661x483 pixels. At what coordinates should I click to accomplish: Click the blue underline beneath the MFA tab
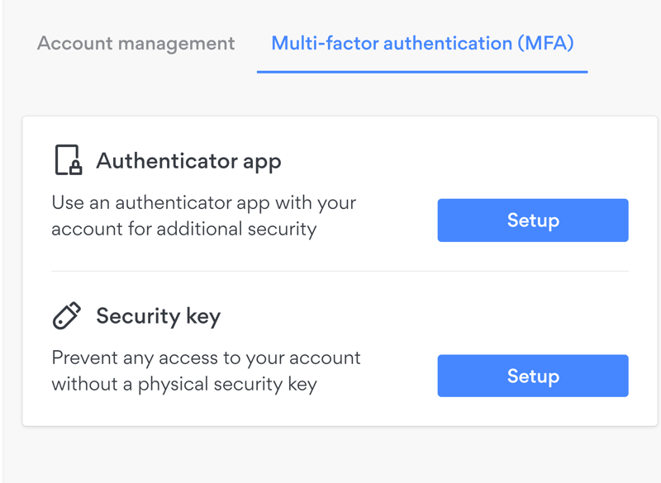422,72
